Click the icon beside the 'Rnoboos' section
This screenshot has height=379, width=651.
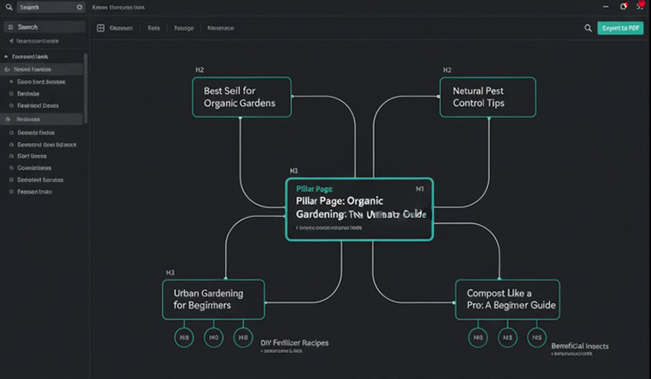(x=8, y=119)
